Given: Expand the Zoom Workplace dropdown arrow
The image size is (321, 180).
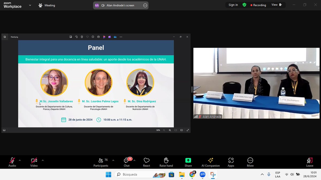Looking at the screenshot, I should pos(30,5).
